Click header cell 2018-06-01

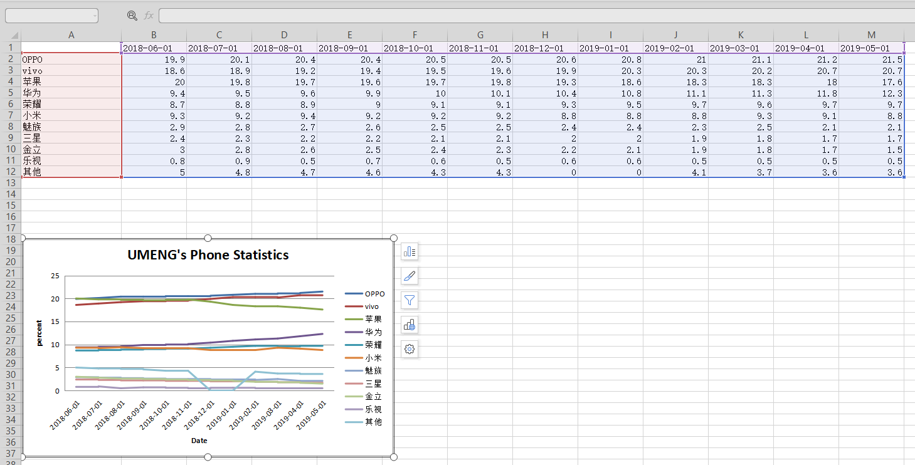click(154, 48)
